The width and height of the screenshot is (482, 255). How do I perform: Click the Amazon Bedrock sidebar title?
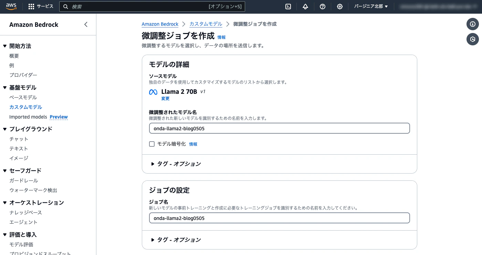coord(34,25)
